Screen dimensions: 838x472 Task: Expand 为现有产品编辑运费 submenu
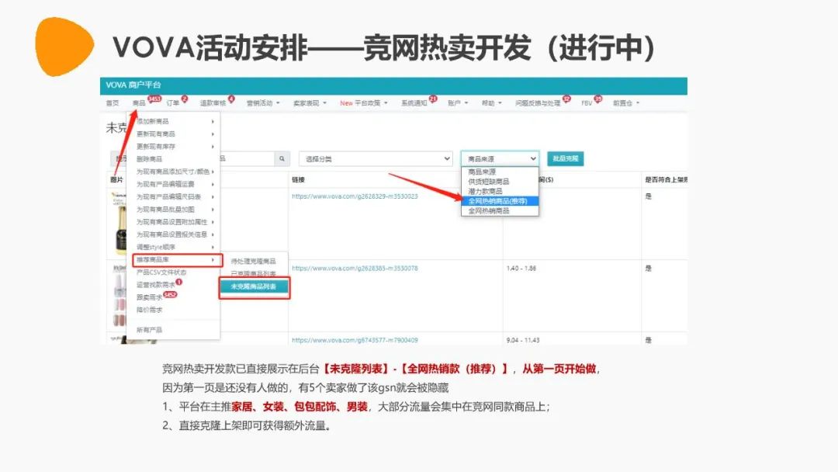(x=174, y=185)
